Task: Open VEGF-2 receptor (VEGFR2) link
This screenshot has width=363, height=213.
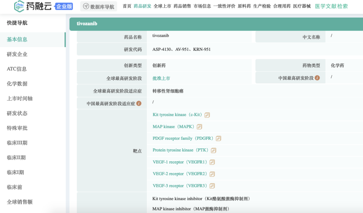Action: pos(179,174)
